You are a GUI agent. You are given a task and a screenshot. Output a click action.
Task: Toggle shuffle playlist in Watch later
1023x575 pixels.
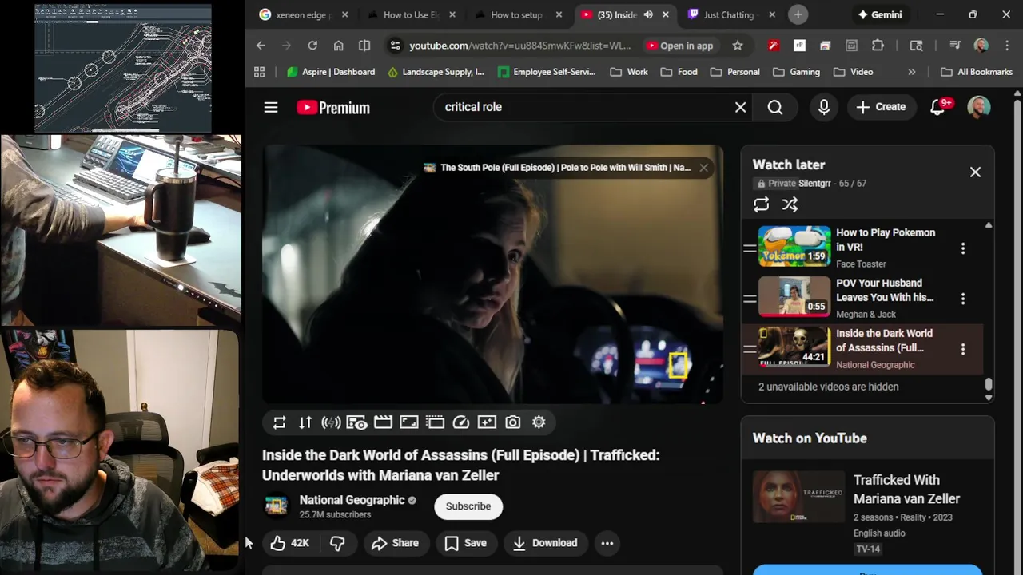point(790,204)
